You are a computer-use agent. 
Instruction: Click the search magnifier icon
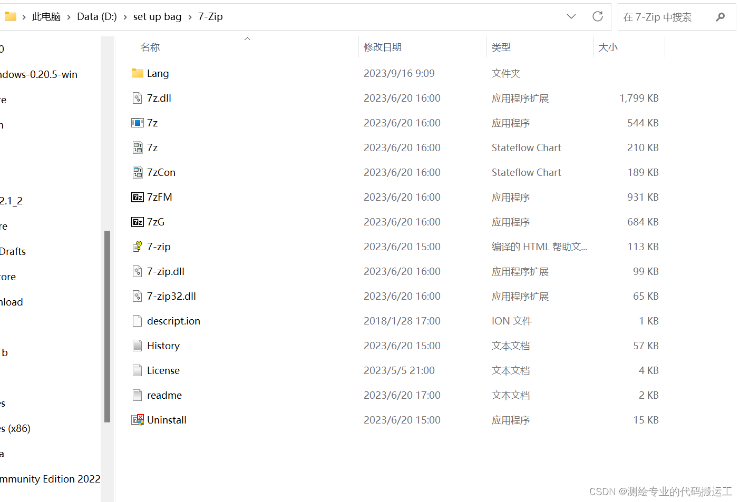click(x=720, y=17)
